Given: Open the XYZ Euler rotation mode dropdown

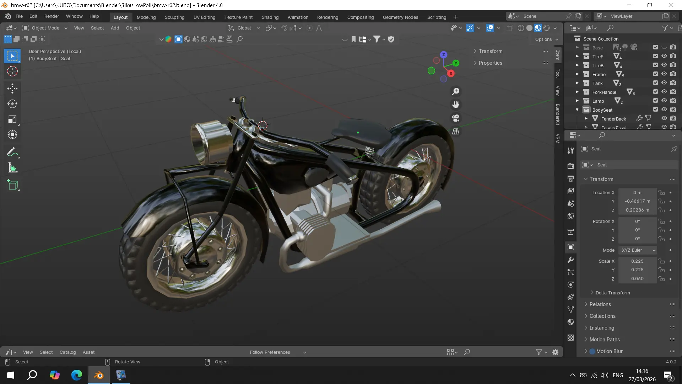Looking at the screenshot, I should coord(638,250).
